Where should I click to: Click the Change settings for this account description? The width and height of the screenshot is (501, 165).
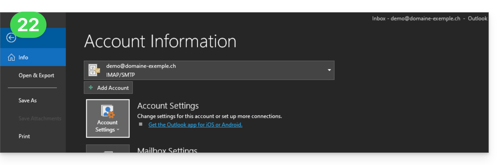pyautogui.click(x=210, y=116)
